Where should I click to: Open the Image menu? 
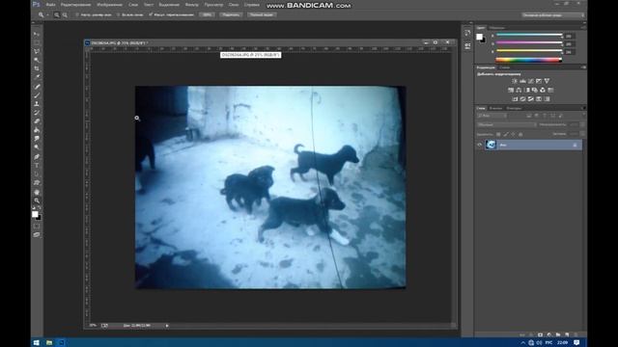[x=109, y=5]
